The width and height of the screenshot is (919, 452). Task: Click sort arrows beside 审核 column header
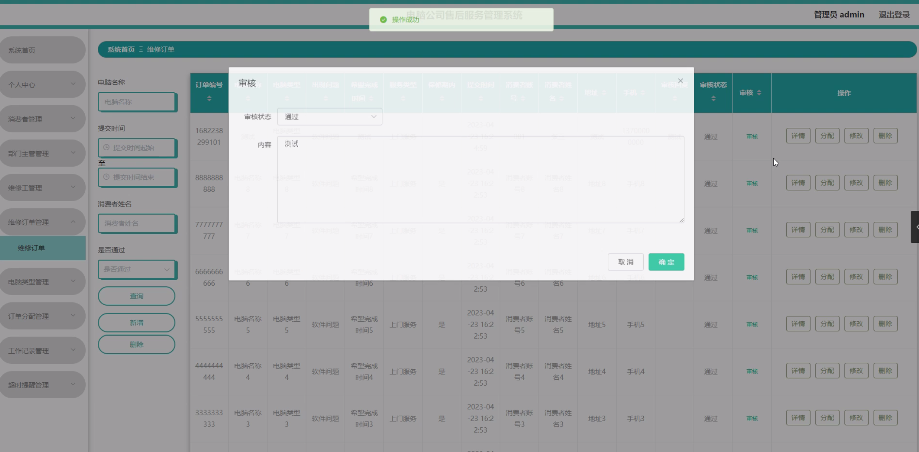tap(759, 93)
